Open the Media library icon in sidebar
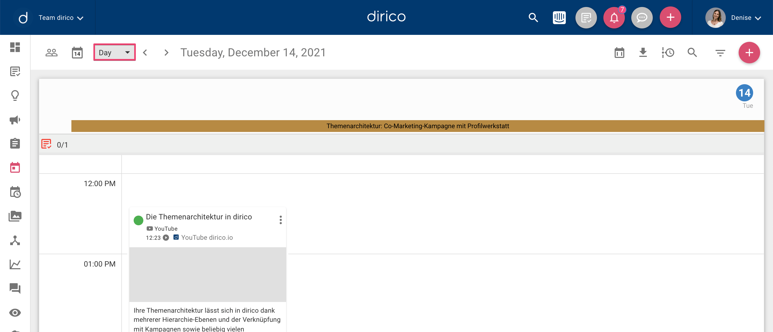 (15, 216)
